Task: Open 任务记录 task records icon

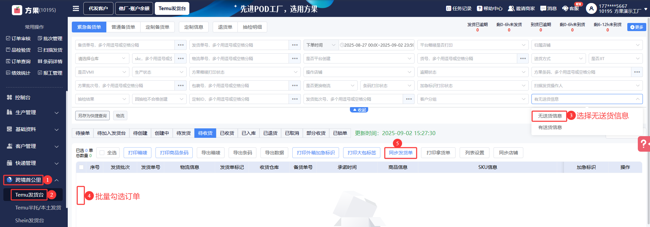Action: point(448,8)
